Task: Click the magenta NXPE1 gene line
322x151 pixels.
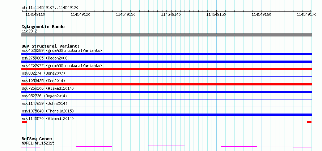Action: [166, 147]
